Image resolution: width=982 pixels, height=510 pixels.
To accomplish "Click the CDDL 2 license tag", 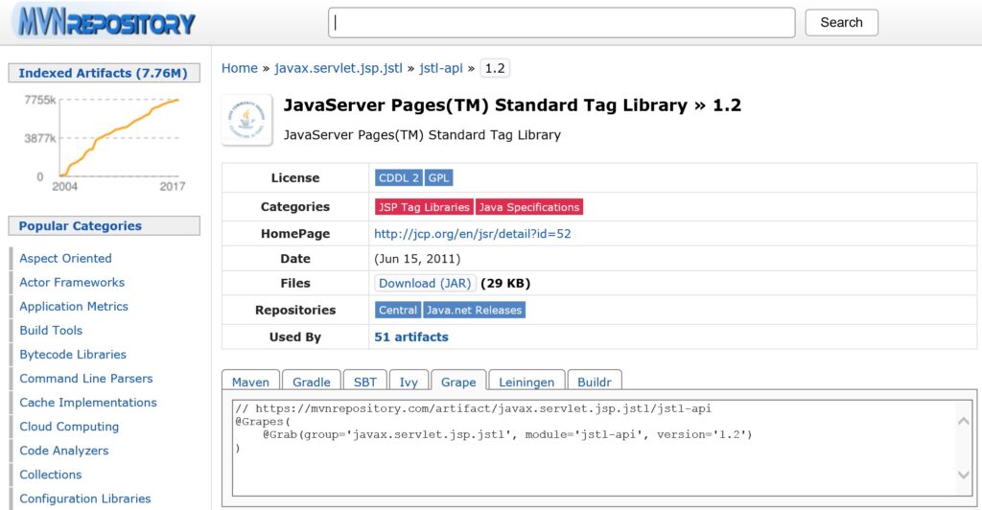I will point(398,177).
